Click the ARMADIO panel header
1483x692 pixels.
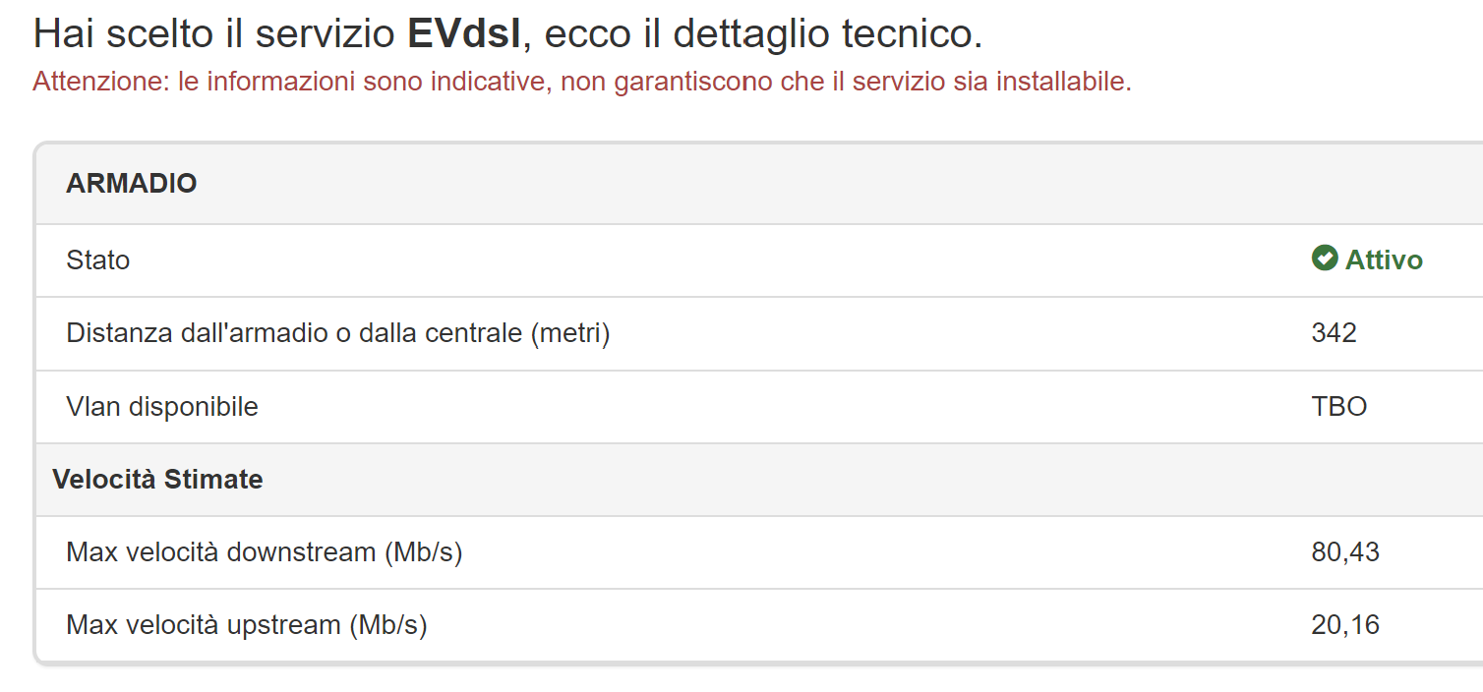tap(132, 184)
